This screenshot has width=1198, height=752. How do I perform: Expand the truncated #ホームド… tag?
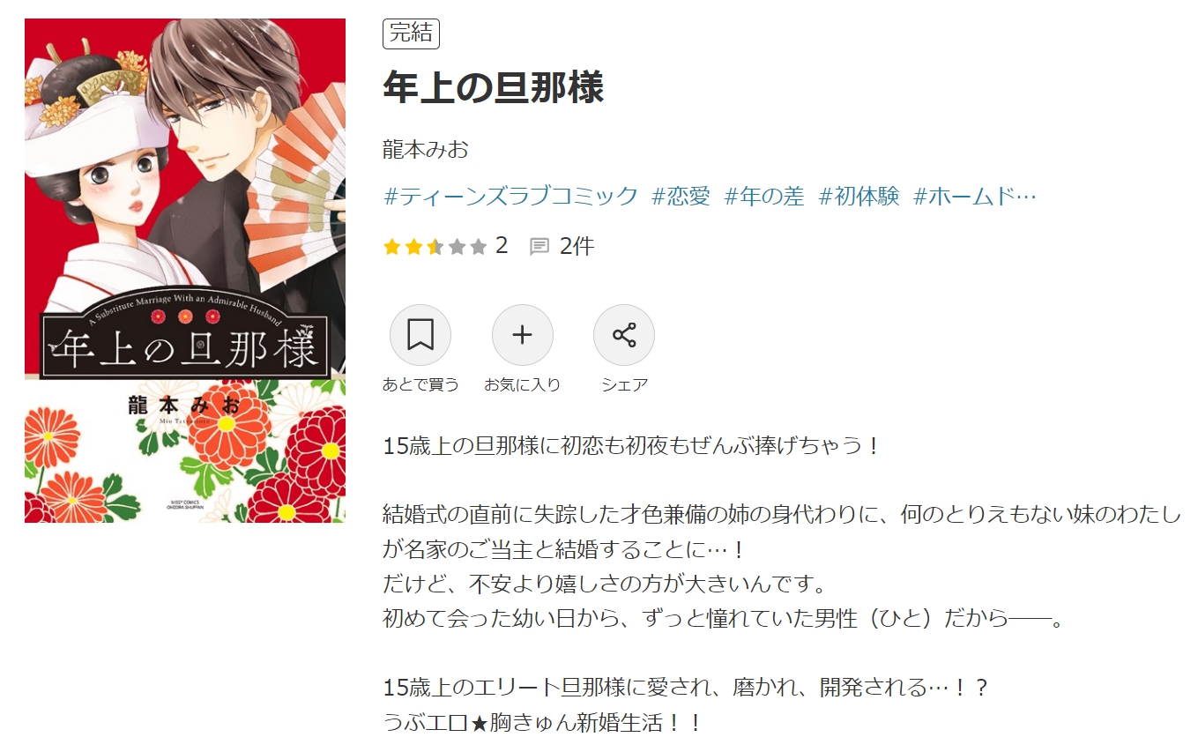[x=974, y=196]
